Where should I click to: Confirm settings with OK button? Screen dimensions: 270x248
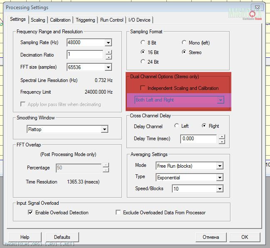pyautogui.click(x=245, y=237)
